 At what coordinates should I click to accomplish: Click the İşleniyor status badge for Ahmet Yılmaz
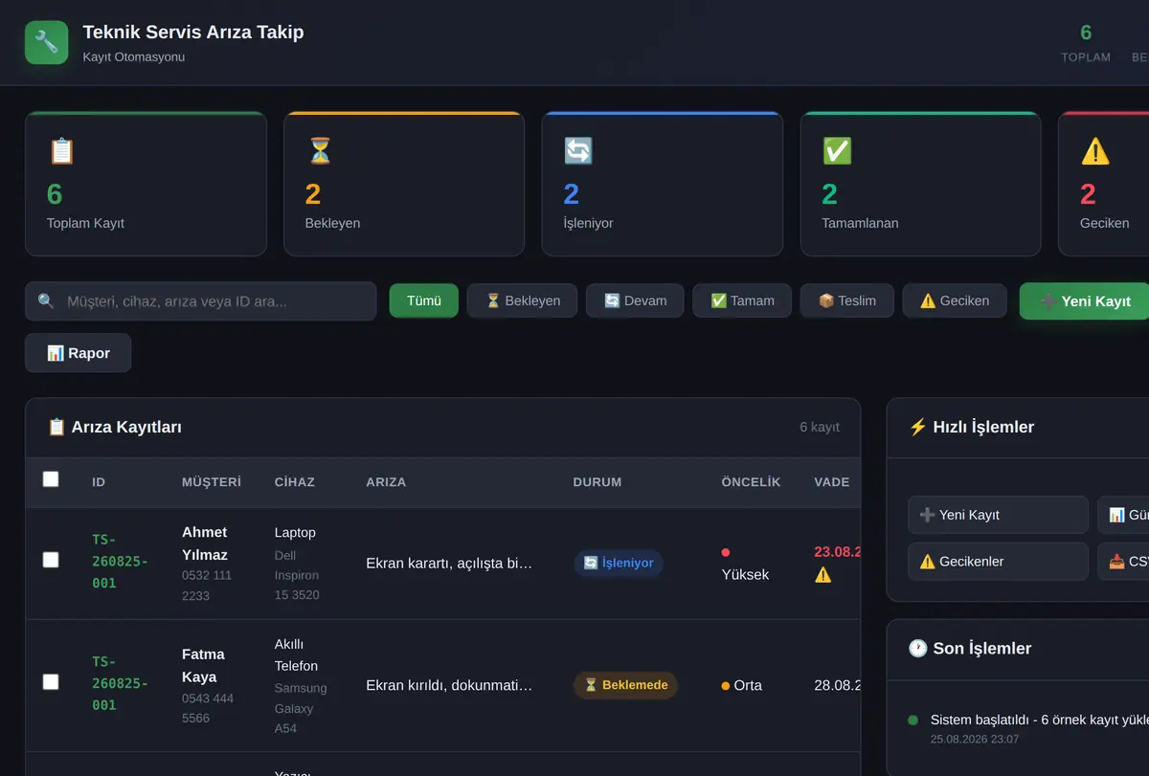pos(619,563)
